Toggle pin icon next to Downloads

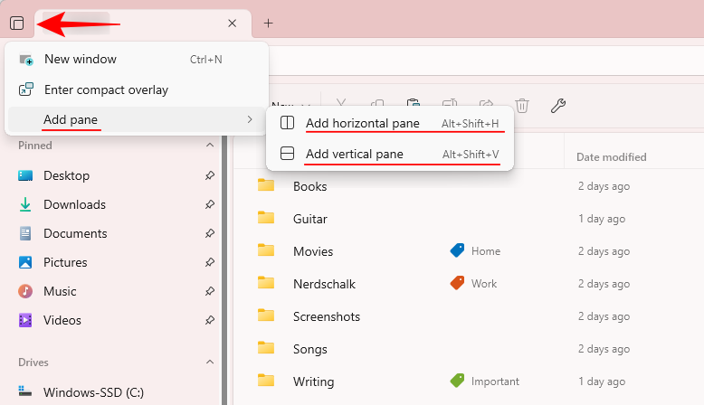click(x=210, y=204)
